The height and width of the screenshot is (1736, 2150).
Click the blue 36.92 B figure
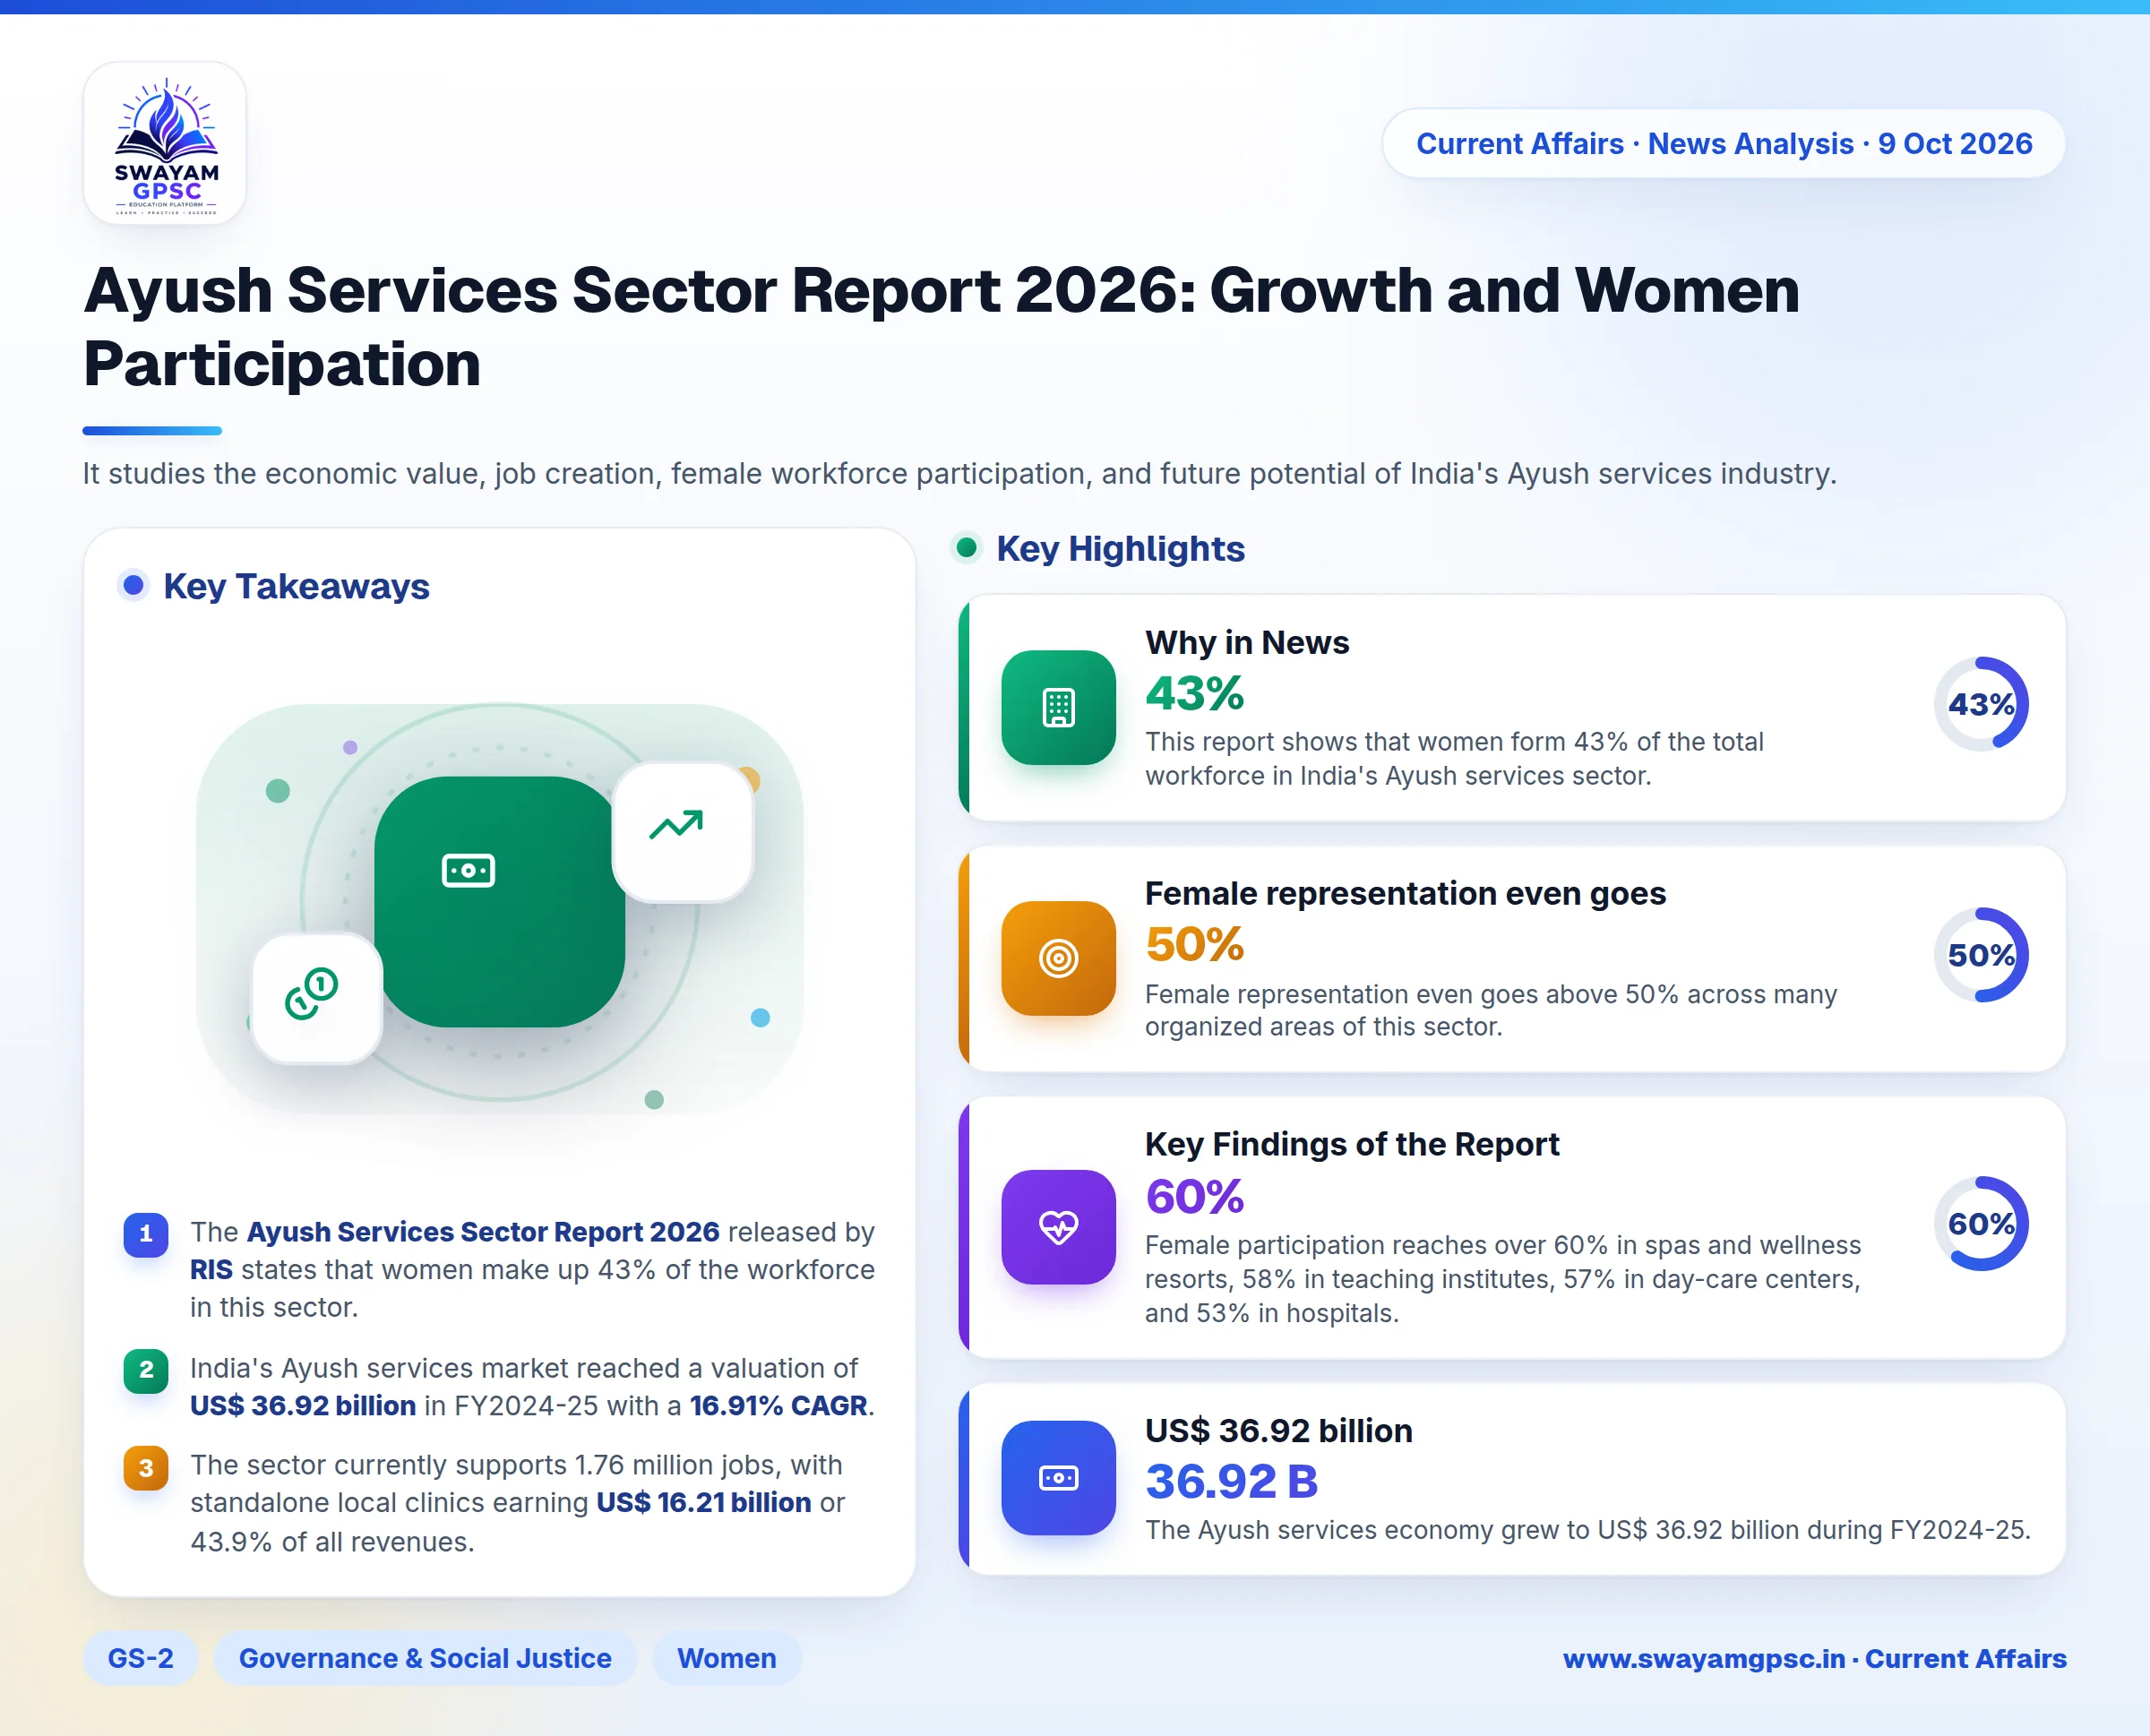coord(1232,1481)
